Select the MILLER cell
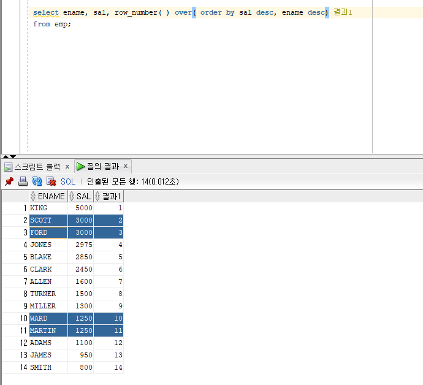The width and height of the screenshot is (423, 385). pyautogui.click(x=48, y=306)
